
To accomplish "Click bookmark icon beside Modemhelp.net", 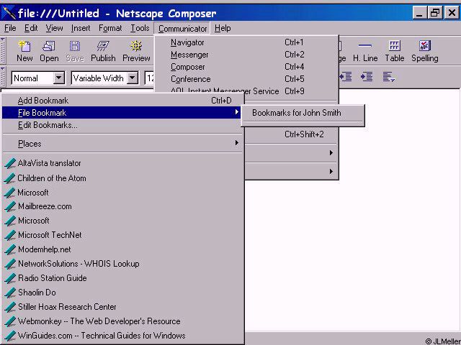I will [10, 249].
